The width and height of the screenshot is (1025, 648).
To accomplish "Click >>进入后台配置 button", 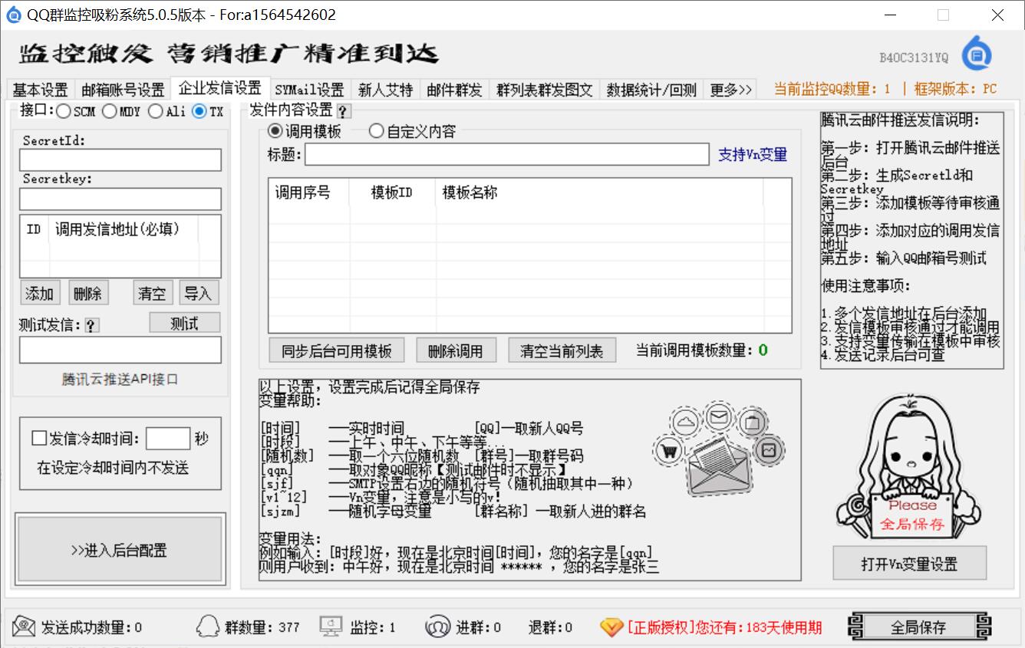I will (x=119, y=550).
